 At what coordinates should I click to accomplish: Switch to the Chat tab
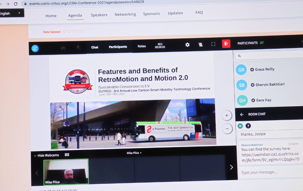(x=95, y=47)
